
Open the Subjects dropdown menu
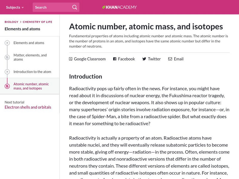[15, 7]
